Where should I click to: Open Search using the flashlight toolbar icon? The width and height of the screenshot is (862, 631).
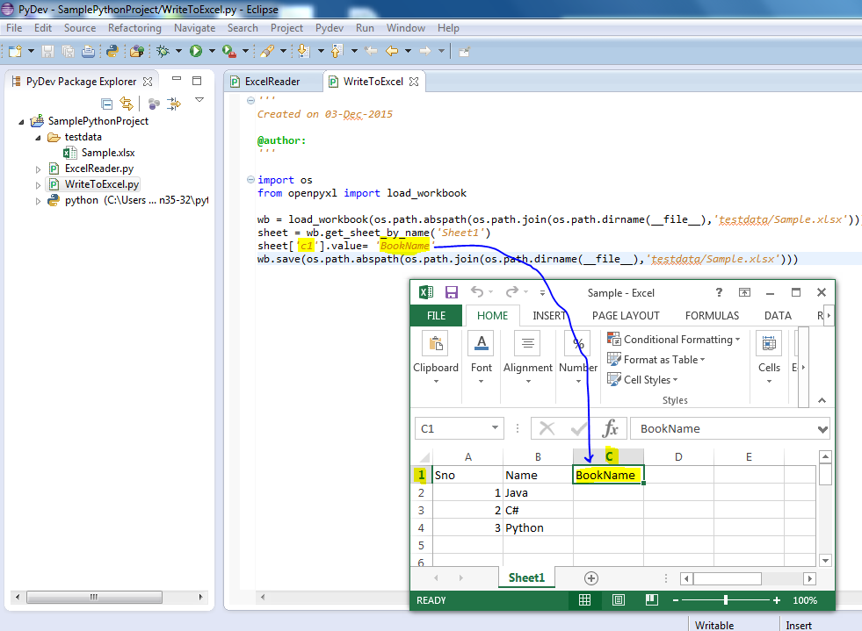coord(265,50)
